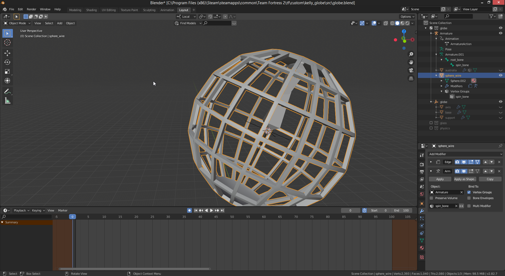
Task: Open the Object Mode dropdown
Action: click(17, 23)
